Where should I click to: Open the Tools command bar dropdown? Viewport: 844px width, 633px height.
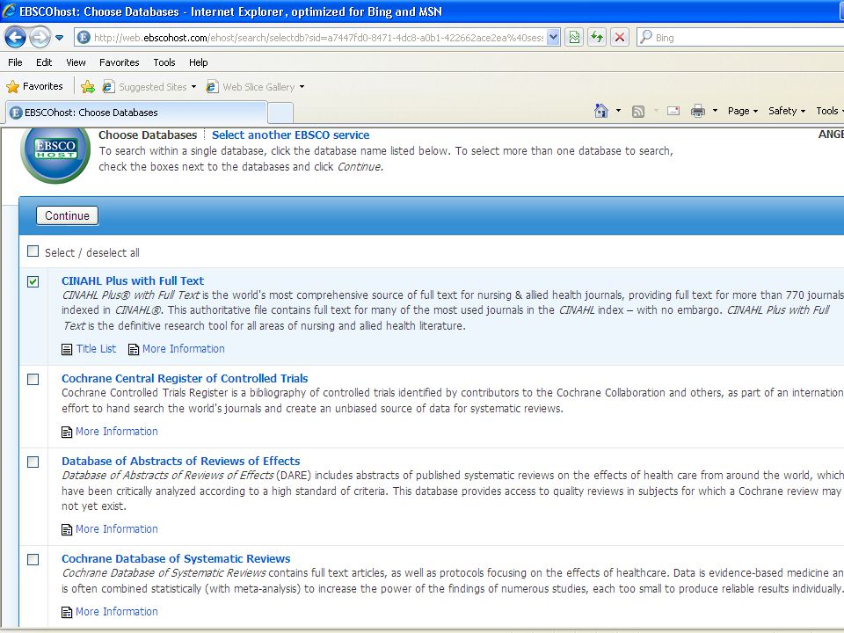click(829, 111)
